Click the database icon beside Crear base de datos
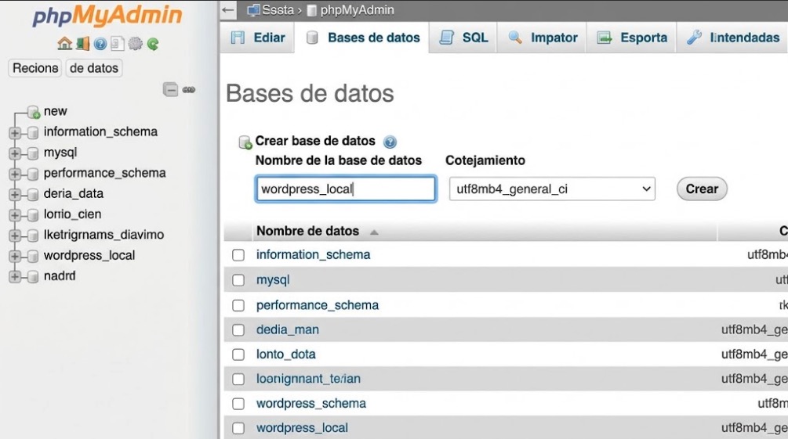 coord(245,142)
